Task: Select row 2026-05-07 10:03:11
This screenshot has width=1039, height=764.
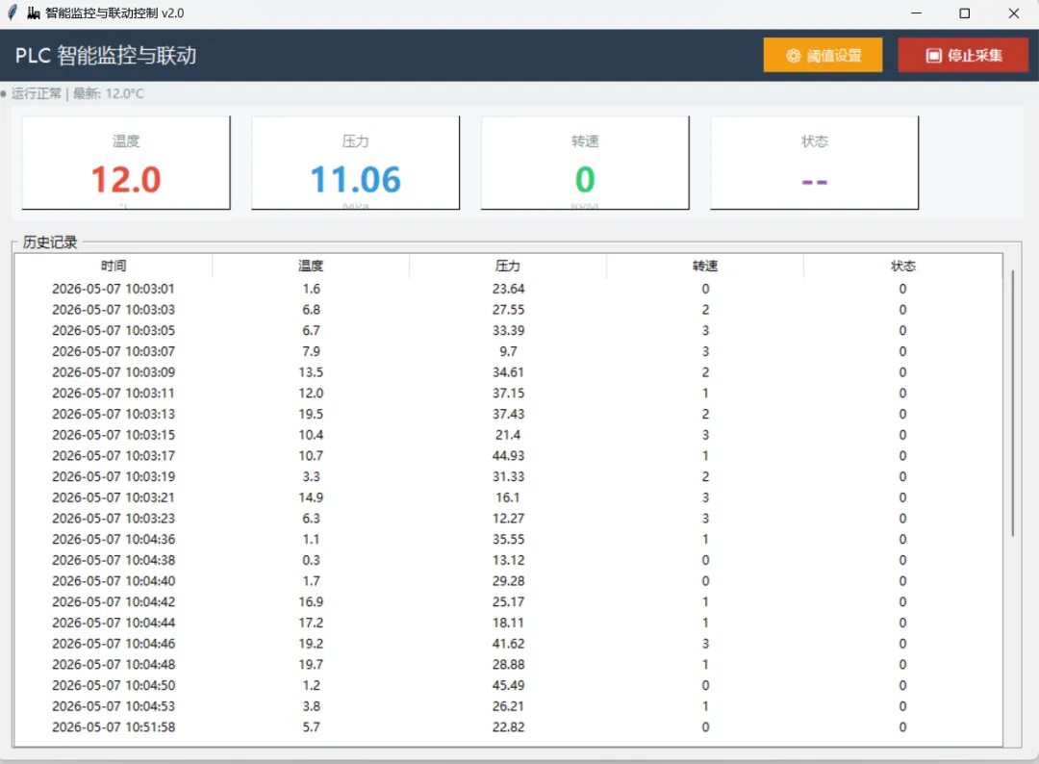Action: pyautogui.click(x=508, y=393)
